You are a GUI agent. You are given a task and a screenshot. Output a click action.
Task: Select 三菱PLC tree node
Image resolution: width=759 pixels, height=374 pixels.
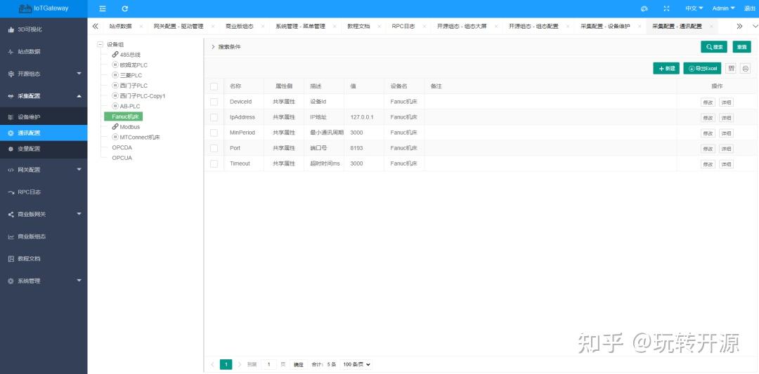point(130,75)
